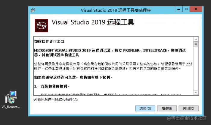Close the installer window with X
Screen dimensions: 211x125
[196, 9]
